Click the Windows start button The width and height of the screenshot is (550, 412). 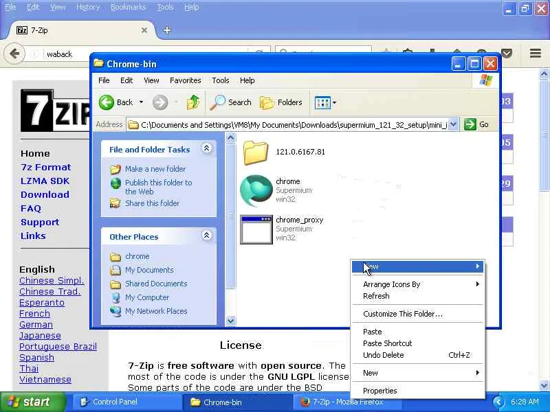click(32, 402)
